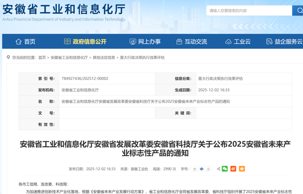303x194 pixels.
Task: Click the 文号 label cell
Action: [39, 113]
